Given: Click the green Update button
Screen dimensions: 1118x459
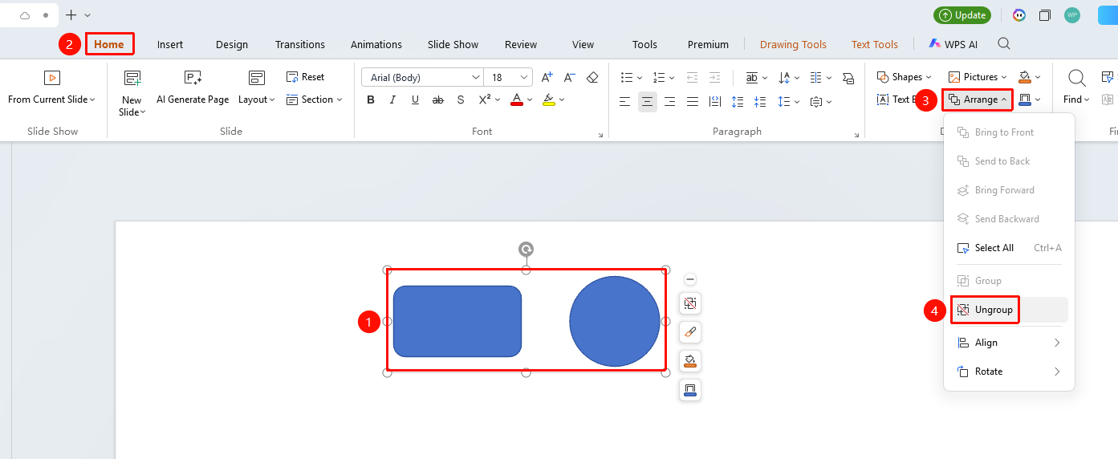Looking at the screenshot, I should 962,15.
